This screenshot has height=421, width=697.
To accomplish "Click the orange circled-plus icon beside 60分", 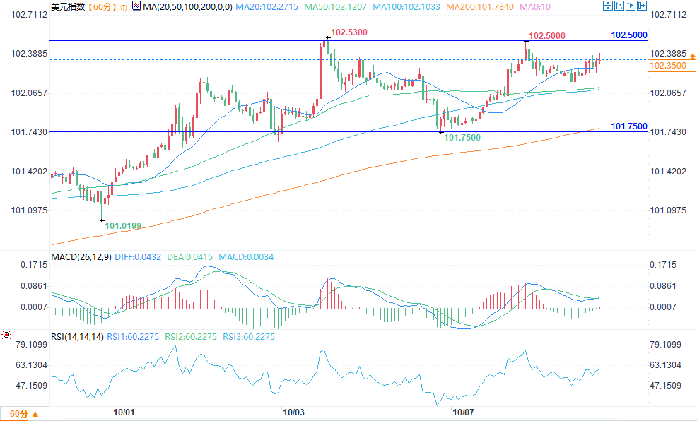I will tap(123, 8).
